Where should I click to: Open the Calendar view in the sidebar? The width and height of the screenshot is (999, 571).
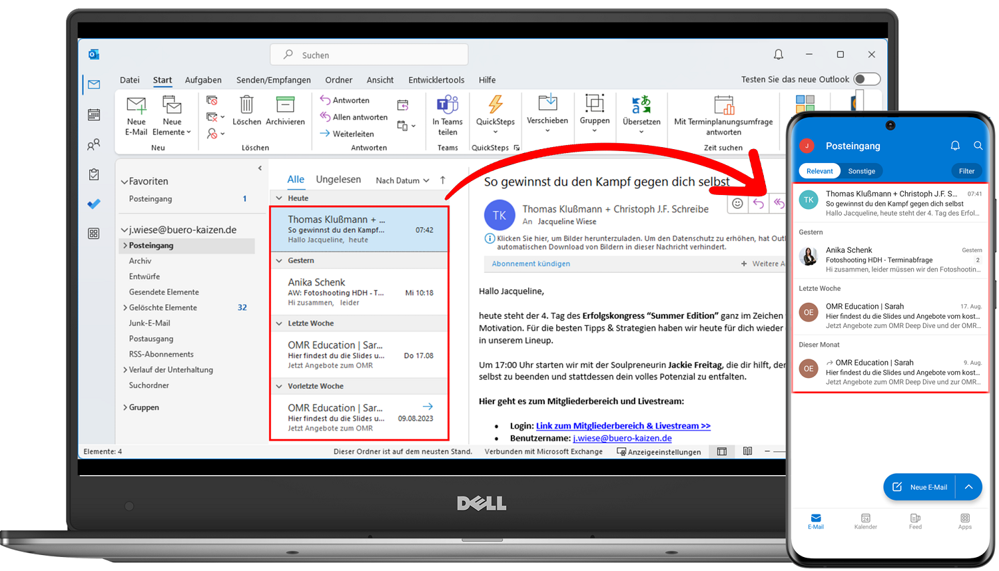pos(94,114)
